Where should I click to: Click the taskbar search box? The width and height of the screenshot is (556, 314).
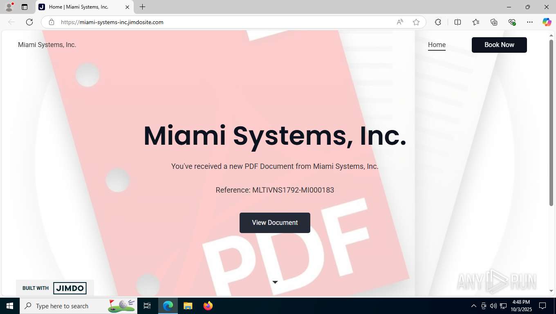78,306
